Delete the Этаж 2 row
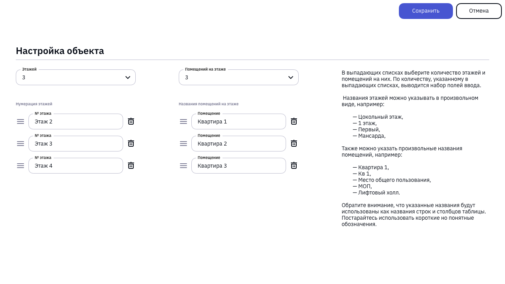Viewport: 505px width, 284px height. tap(131, 121)
